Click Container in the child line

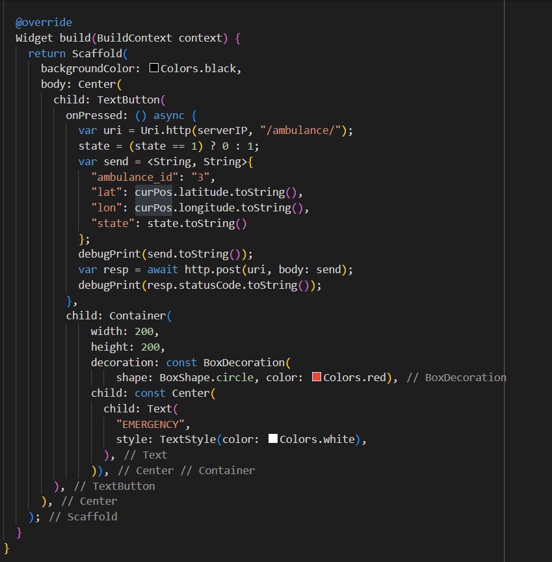click(138, 315)
